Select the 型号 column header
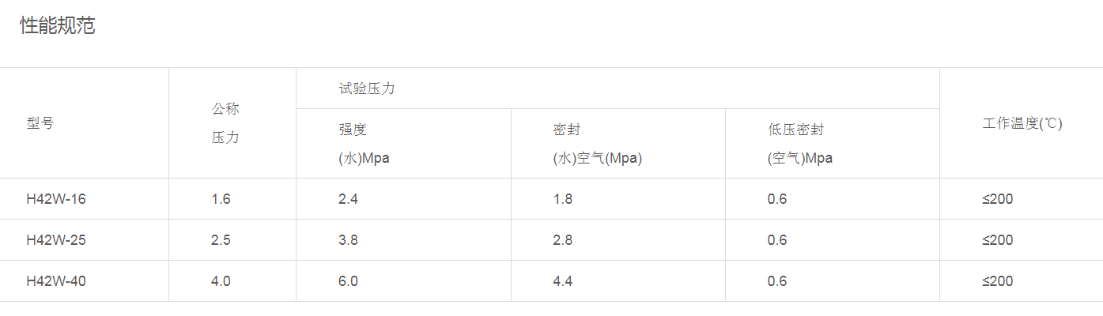 coord(40,123)
